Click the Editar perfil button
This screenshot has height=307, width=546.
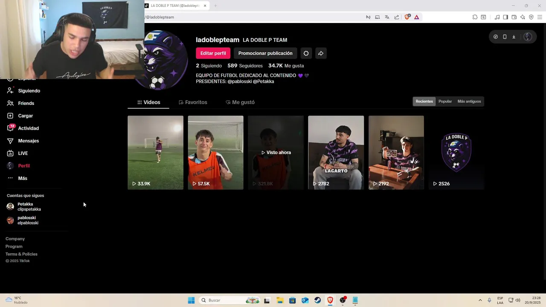(213, 53)
